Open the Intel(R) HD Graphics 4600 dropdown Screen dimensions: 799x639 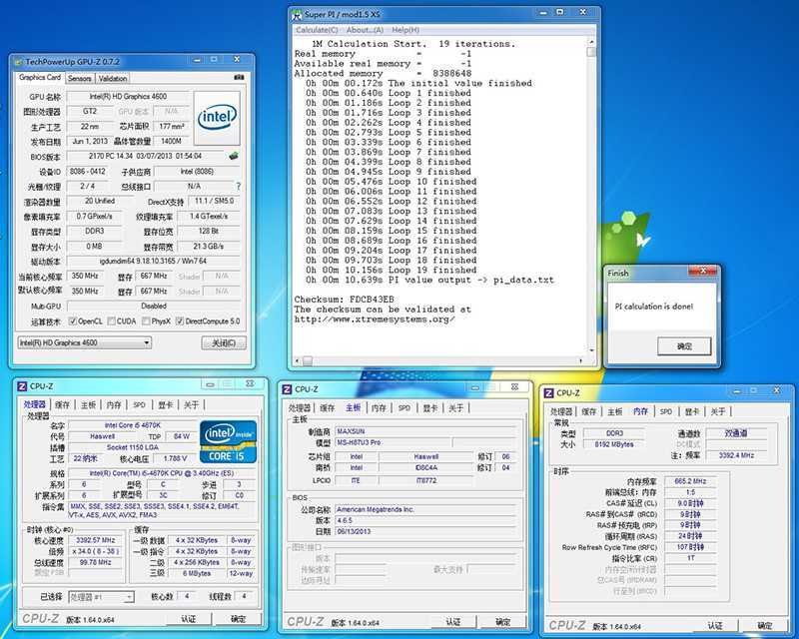(85, 342)
